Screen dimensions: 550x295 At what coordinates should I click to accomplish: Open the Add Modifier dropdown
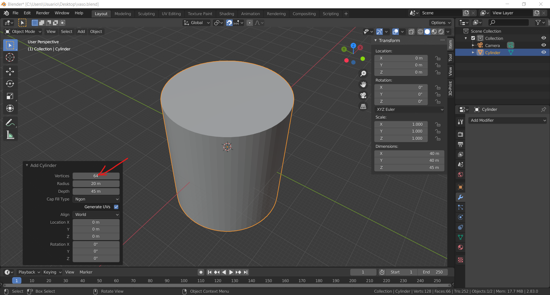tap(508, 120)
